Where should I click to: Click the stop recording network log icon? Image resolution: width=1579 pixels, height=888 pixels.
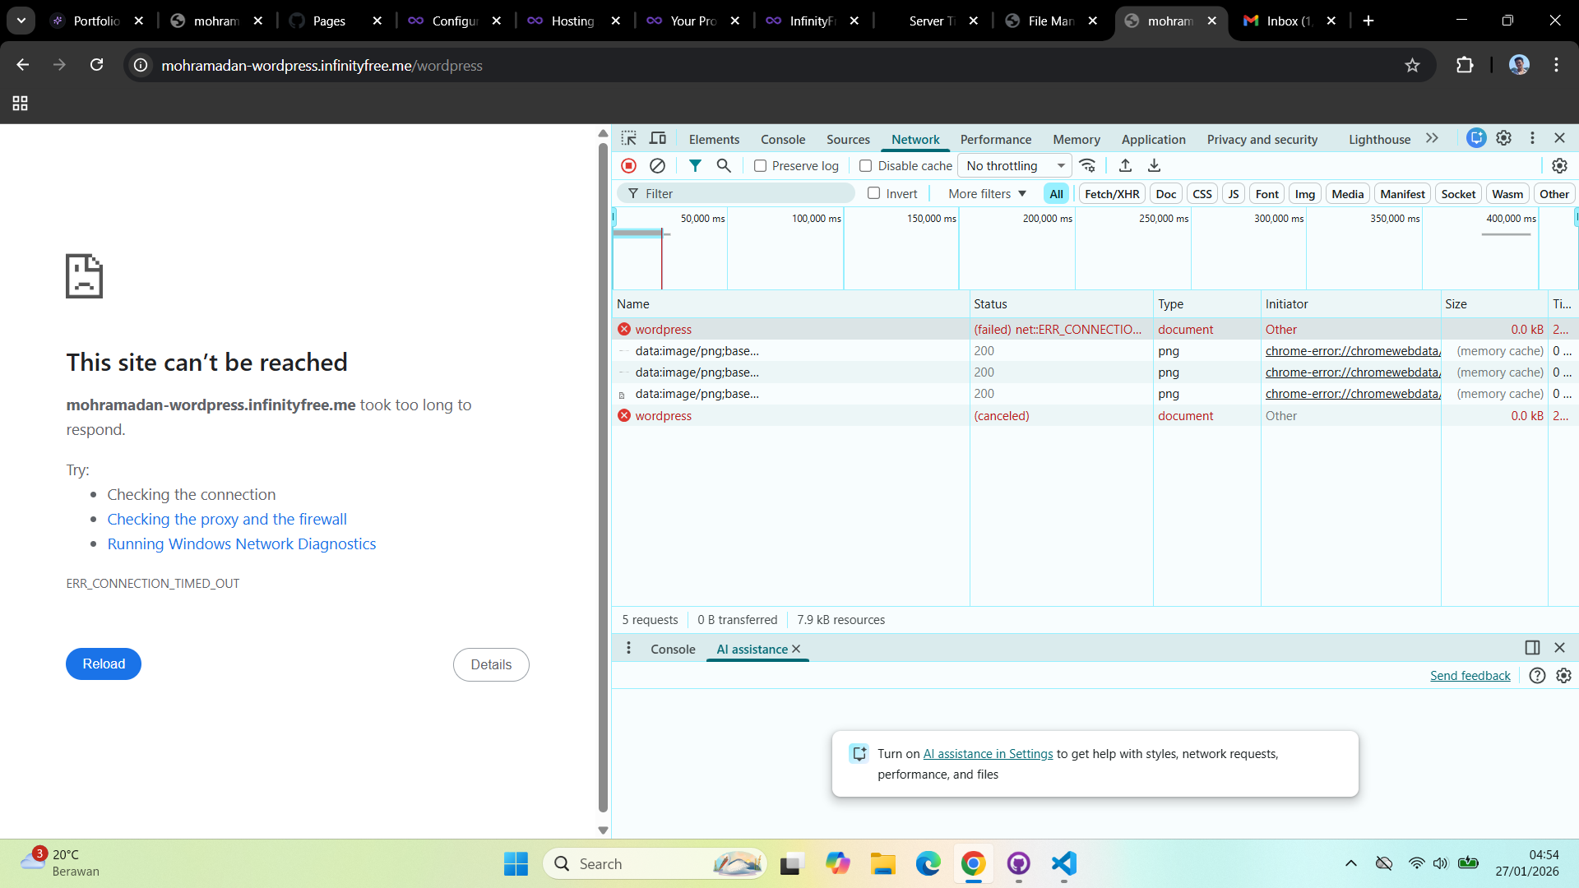point(628,165)
